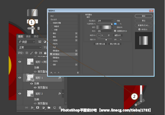Create new fill or adjustment layer
Image resolution: width=165 pixels, height=115 pixels.
coord(43,108)
